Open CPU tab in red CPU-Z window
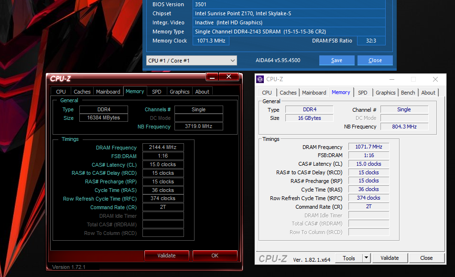Image resolution: width=455 pixels, height=277 pixels. (61, 92)
